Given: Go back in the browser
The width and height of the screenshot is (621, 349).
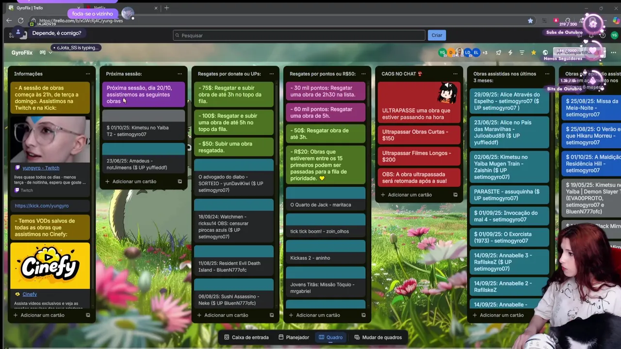Looking at the screenshot, I should tap(9, 20).
